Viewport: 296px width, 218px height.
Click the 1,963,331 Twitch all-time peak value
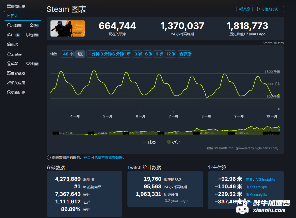149,194
